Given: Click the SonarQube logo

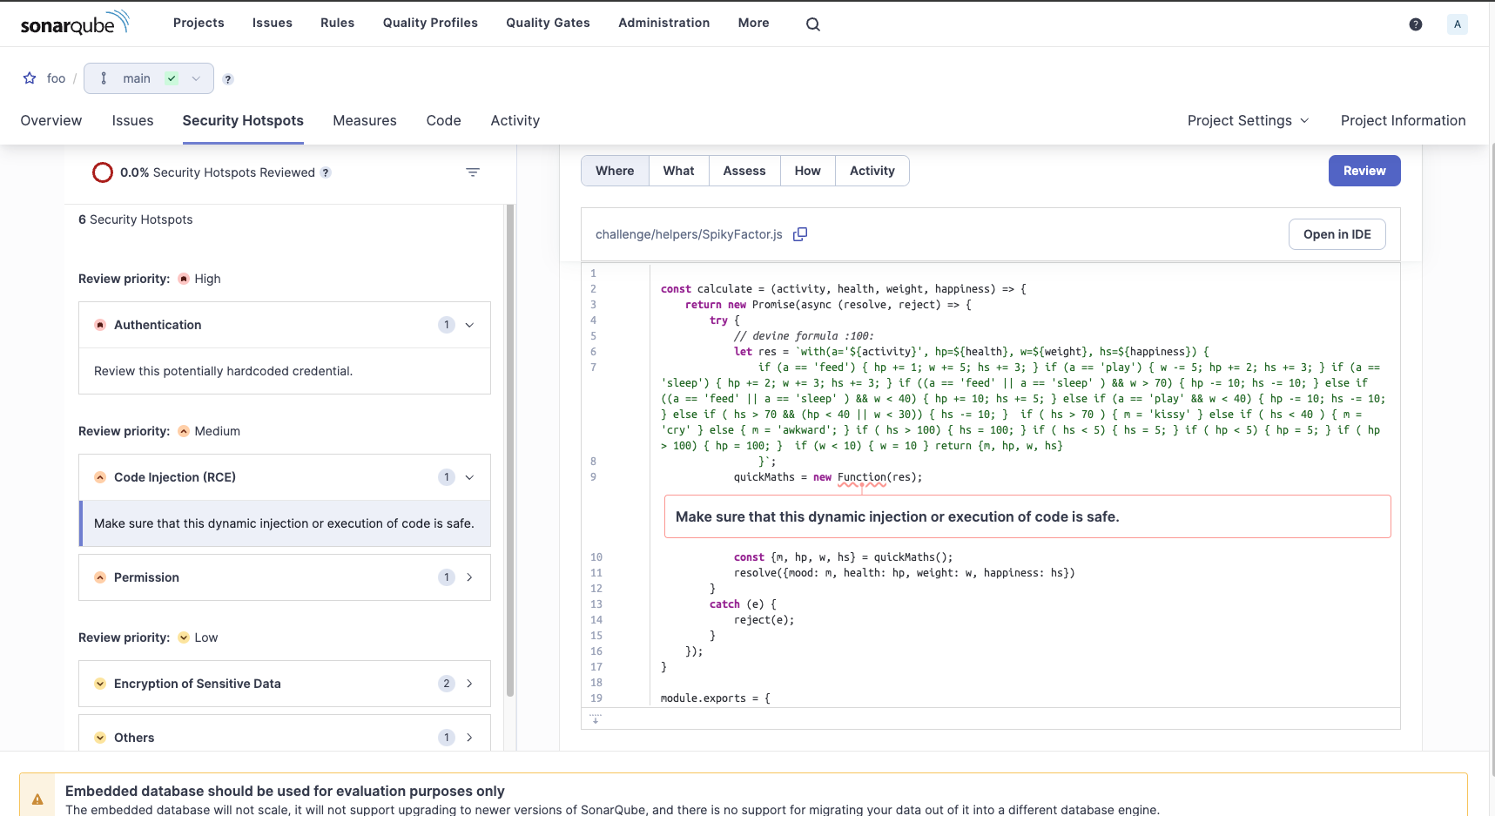Looking at the screenshot, I should (x=75, y=24).
